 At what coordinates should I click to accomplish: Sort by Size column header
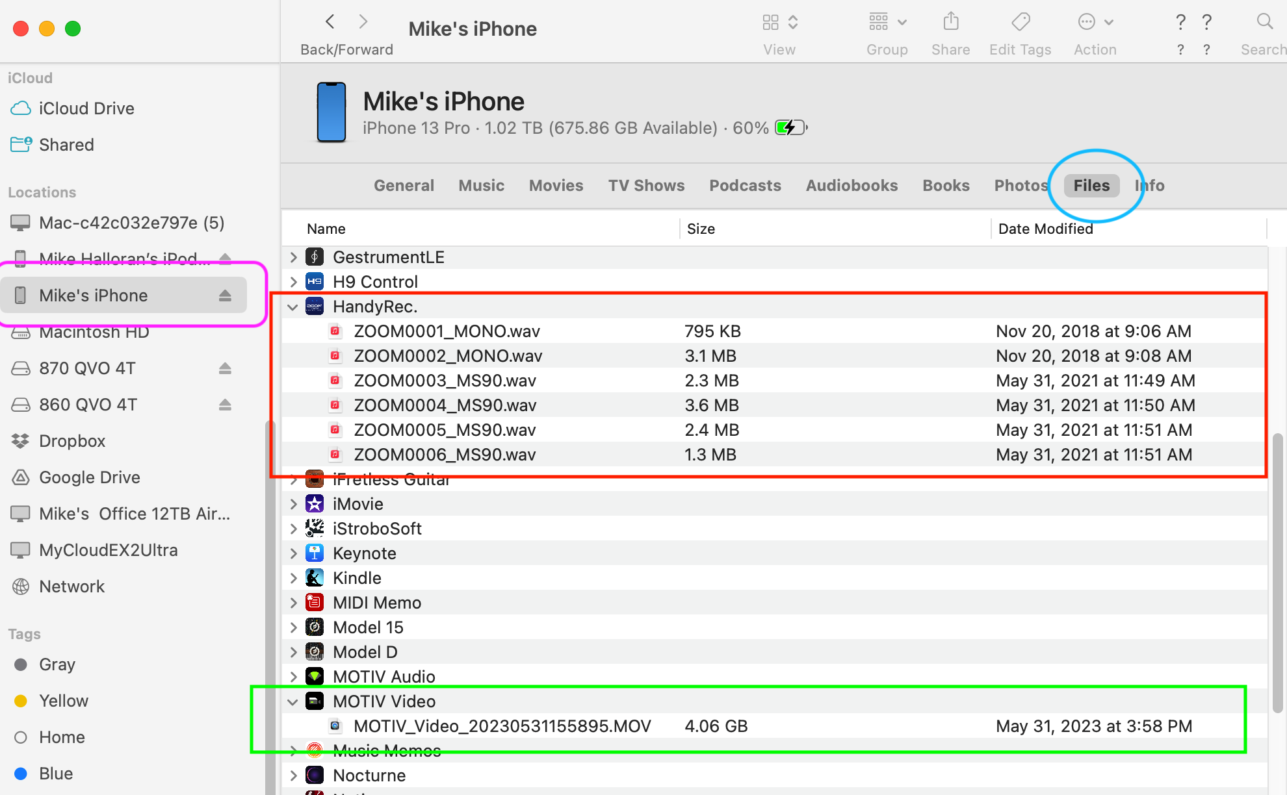point(701,229)
